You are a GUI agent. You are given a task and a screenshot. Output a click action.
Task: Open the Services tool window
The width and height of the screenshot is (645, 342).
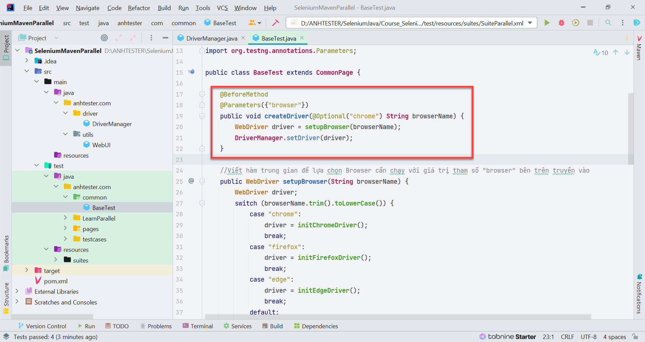[x=238, y=326]
